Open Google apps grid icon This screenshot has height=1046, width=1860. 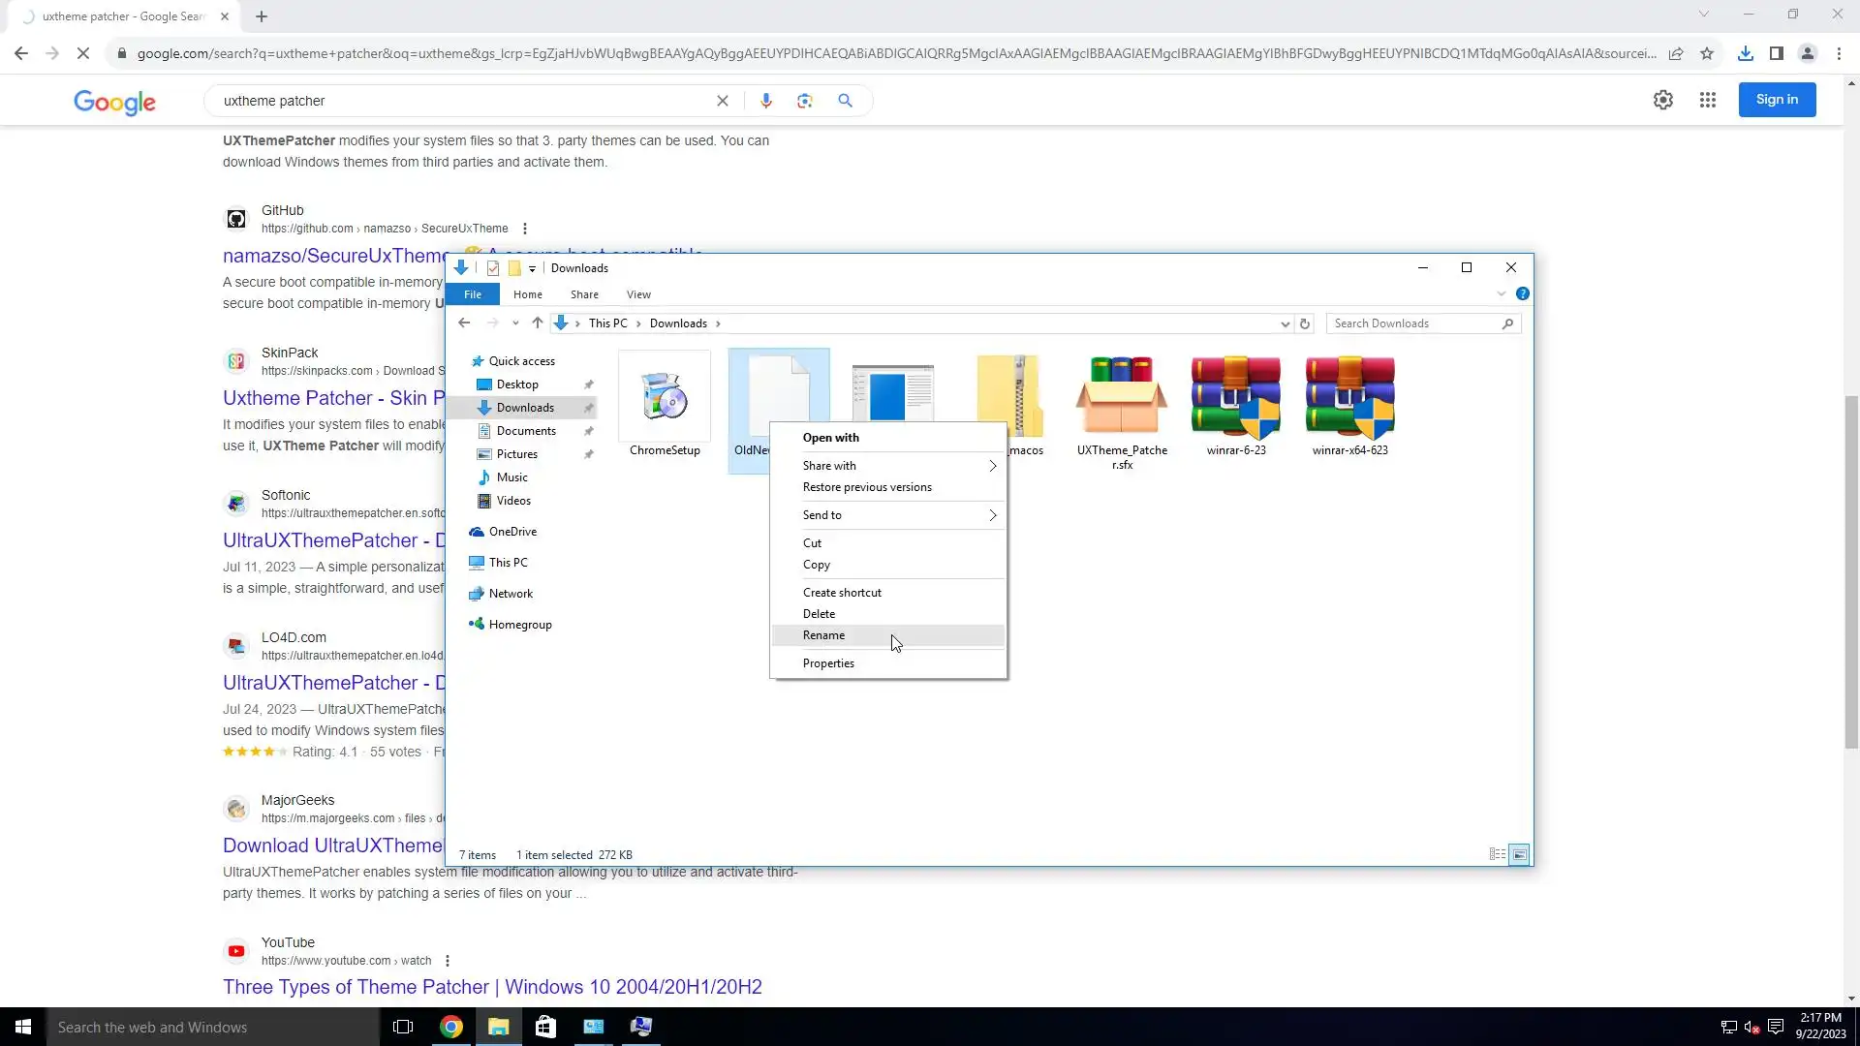click(1707, 100)
